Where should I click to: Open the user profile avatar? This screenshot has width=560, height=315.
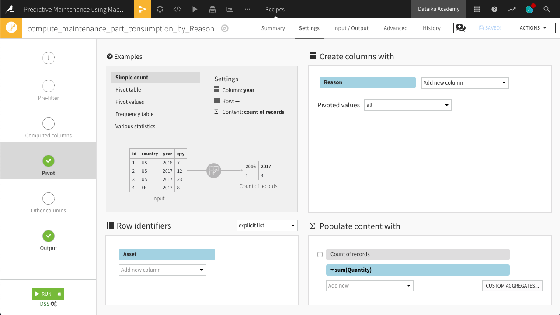[530, 9]
